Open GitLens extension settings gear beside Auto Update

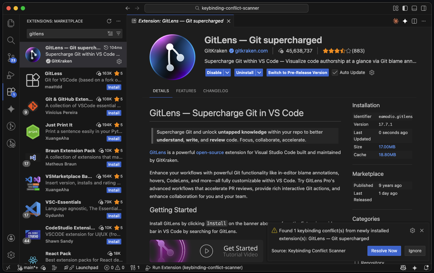[372, 73]
